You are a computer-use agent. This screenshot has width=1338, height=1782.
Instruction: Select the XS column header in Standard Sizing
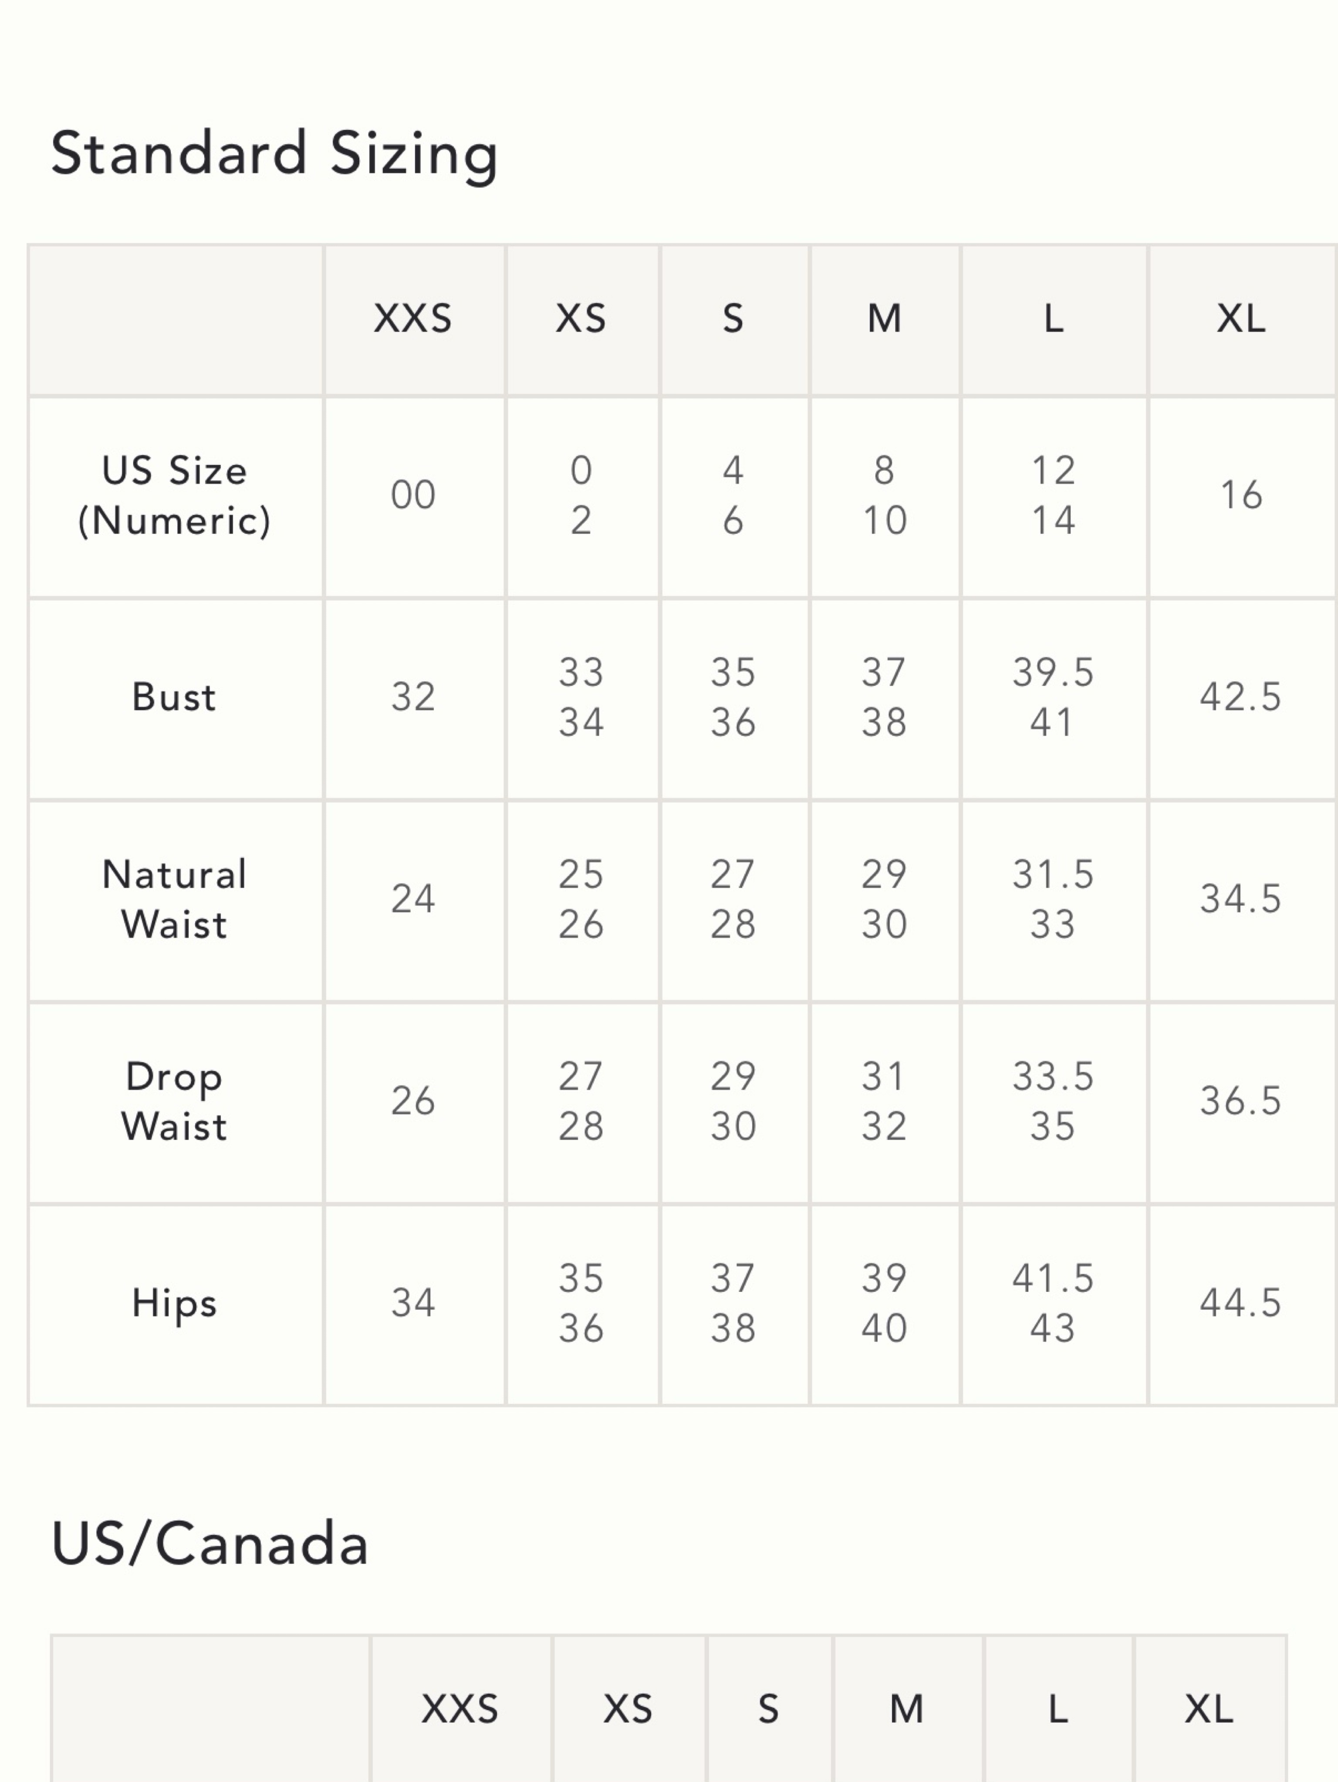coord(581,318)
